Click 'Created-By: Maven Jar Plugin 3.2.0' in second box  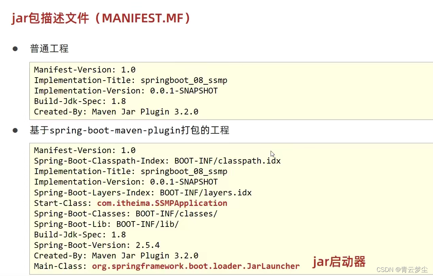(116, 256)
